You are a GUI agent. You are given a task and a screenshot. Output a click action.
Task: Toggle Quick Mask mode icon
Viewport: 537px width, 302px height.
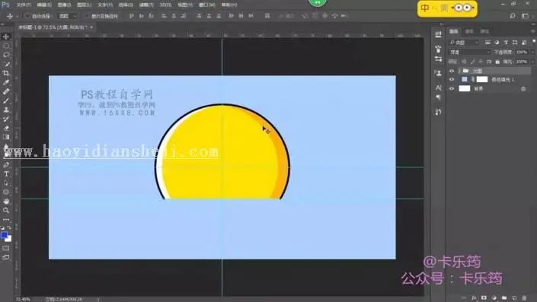point(6,248)
